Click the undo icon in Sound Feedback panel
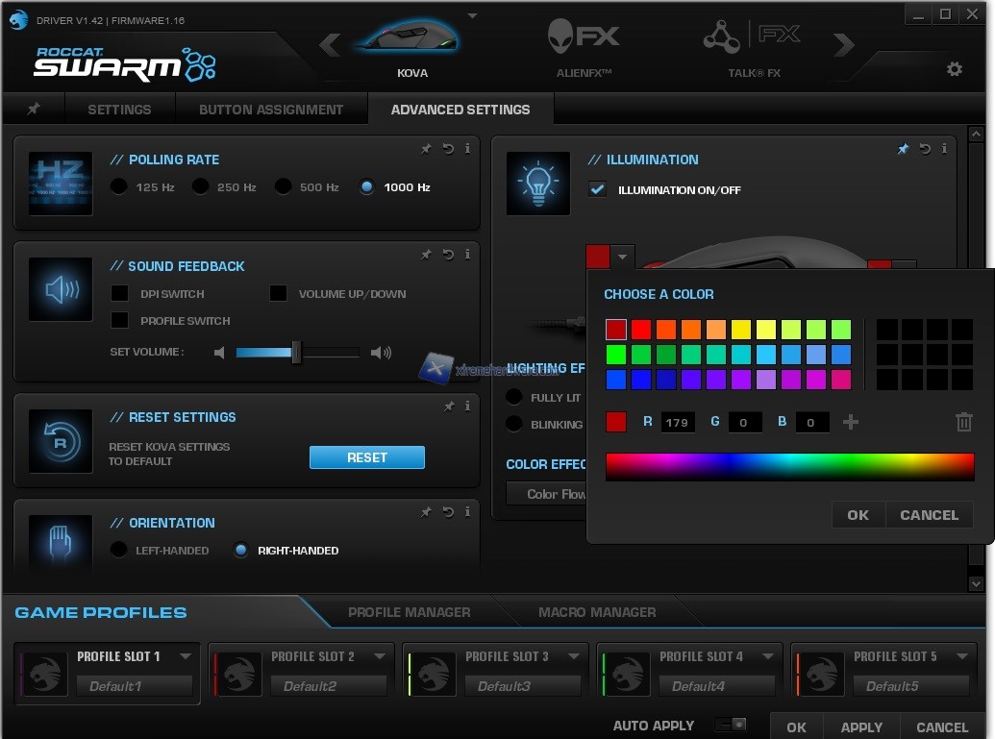Image resolution: width=995 pixels, height=739 pixels. click(448, 255)
